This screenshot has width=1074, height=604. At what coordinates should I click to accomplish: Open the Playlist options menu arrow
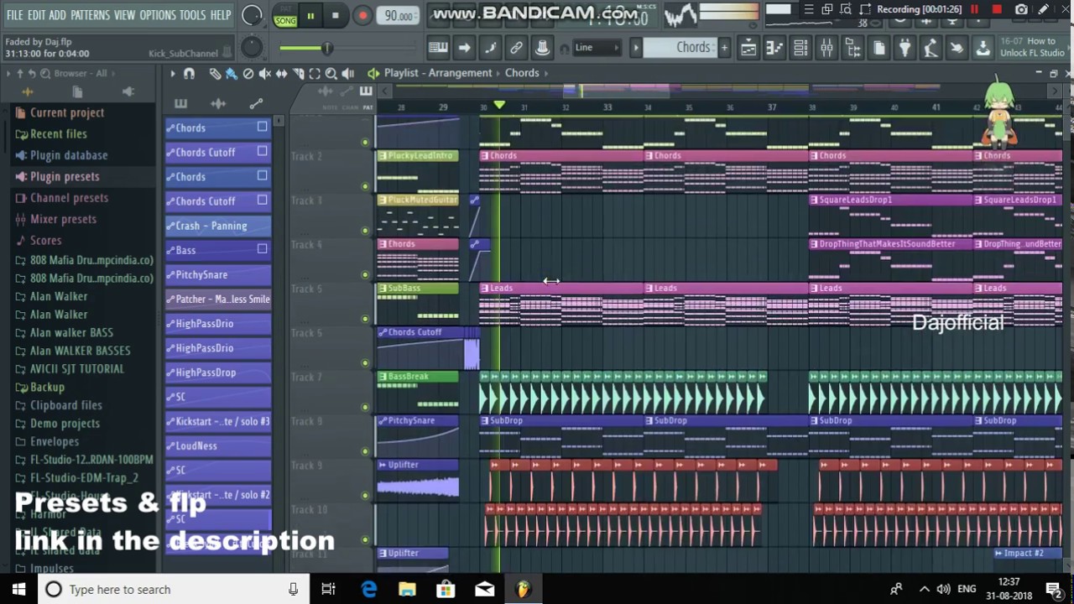coord(173,74)
